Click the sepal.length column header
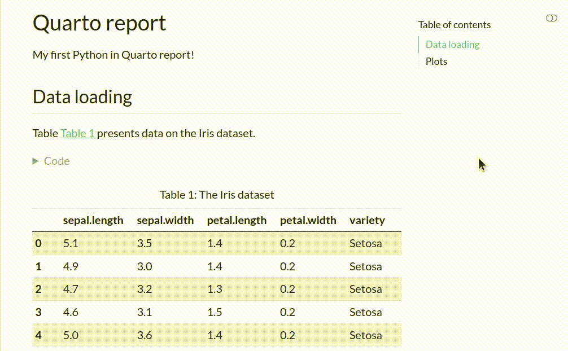Image resolution: width=568 pixels, height=351 pixels. point(93,220)
